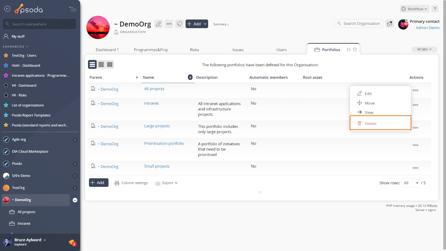
Task: Open DIA Cloud Marketplace in sidebar
Action: coord(30,152)
